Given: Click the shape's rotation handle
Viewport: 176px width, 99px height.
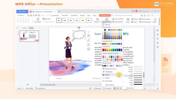Looking at the screenshot, I should (79, 28).
